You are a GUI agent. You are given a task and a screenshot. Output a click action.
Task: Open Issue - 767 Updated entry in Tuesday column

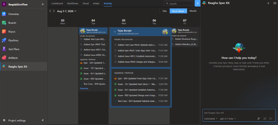click(x=93, y=68)
